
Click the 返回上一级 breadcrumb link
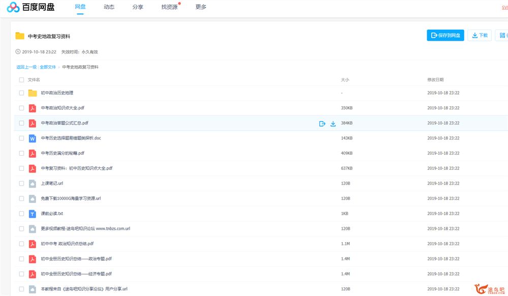click(x=26, y=67)
